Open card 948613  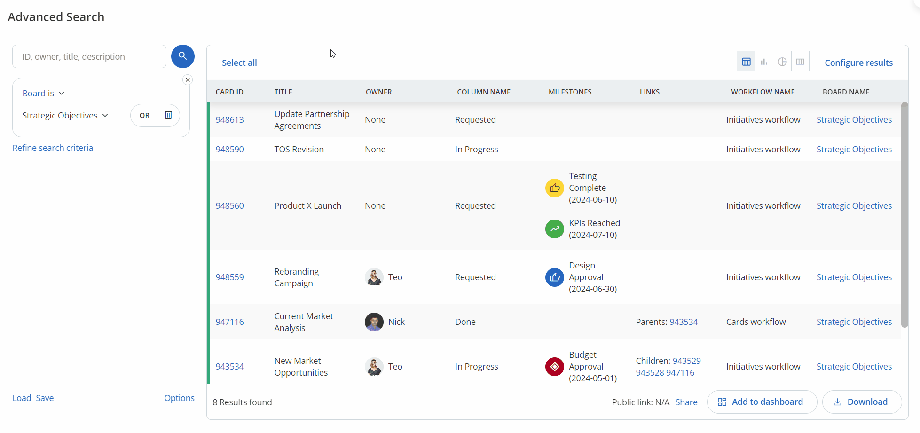pyautogui.click(x=230, y=119)
